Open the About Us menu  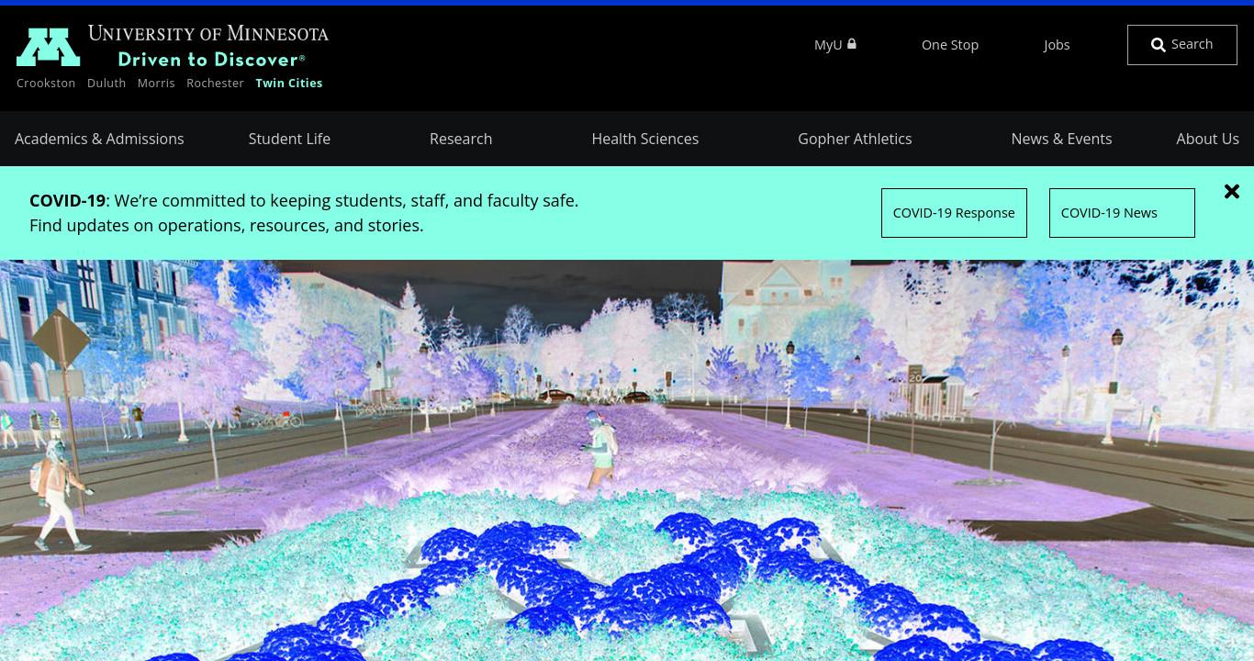coord(1207,139)
